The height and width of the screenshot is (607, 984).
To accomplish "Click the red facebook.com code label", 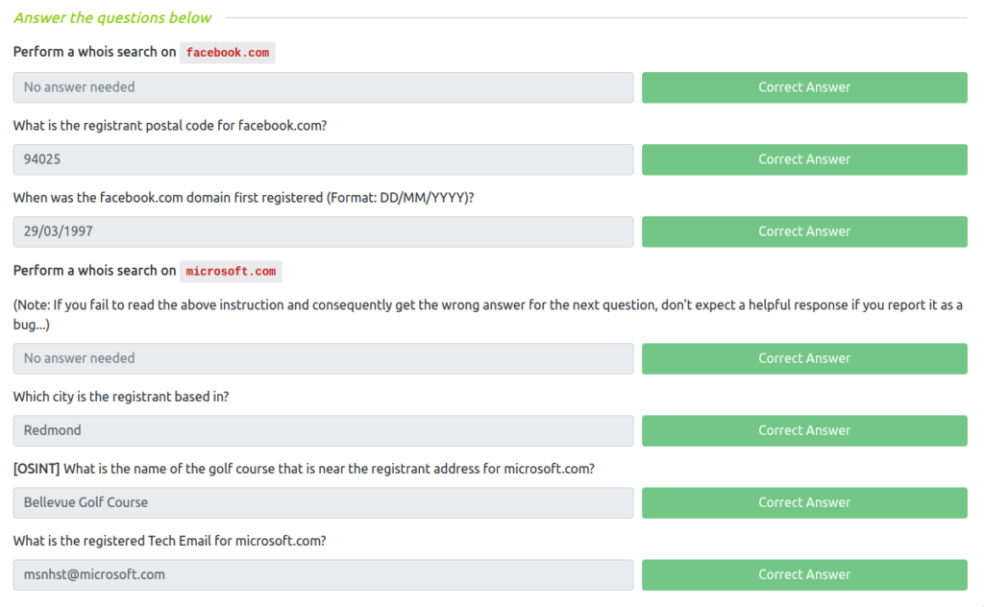I will (x=228, y=53).
